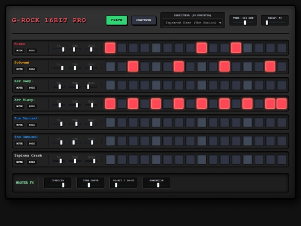
Task: Adjust the Робочий VOL slider
Action: click(x=59, y=68)
